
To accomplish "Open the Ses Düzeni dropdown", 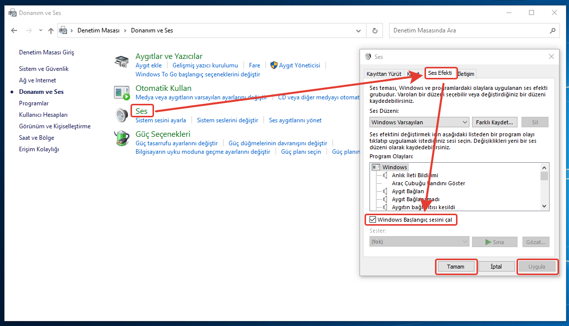I will click(419, 122).
